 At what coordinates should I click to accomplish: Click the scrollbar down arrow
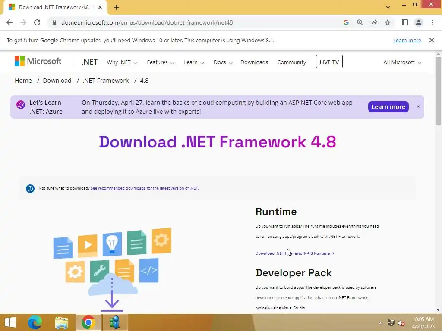(x=438, y=309)
